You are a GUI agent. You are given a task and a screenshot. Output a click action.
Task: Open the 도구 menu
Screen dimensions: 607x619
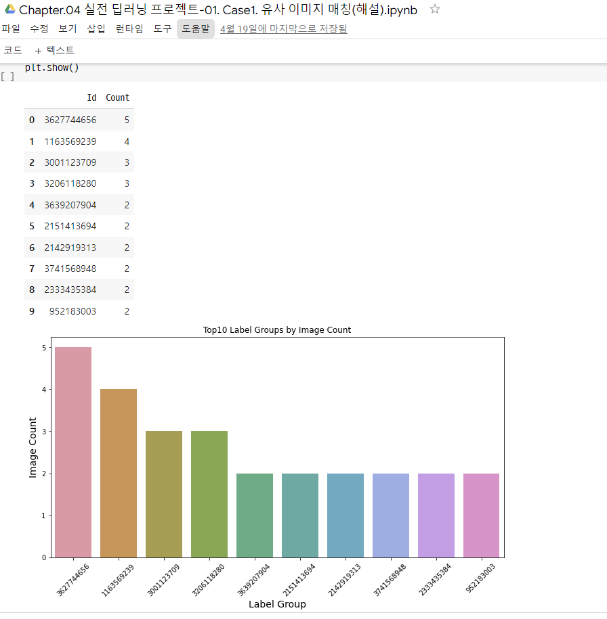[163, 29]
